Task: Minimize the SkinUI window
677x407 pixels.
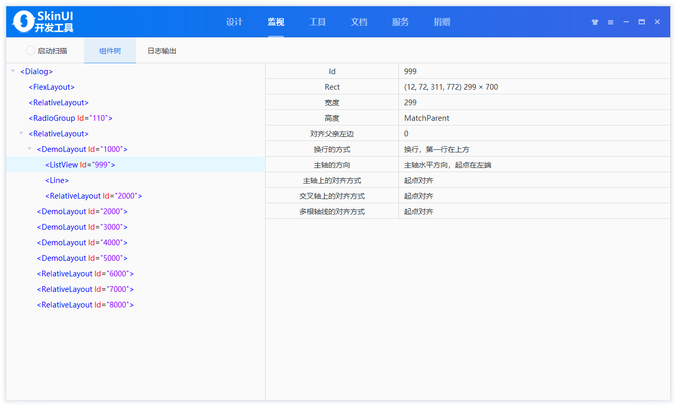Action: [626, 22]
